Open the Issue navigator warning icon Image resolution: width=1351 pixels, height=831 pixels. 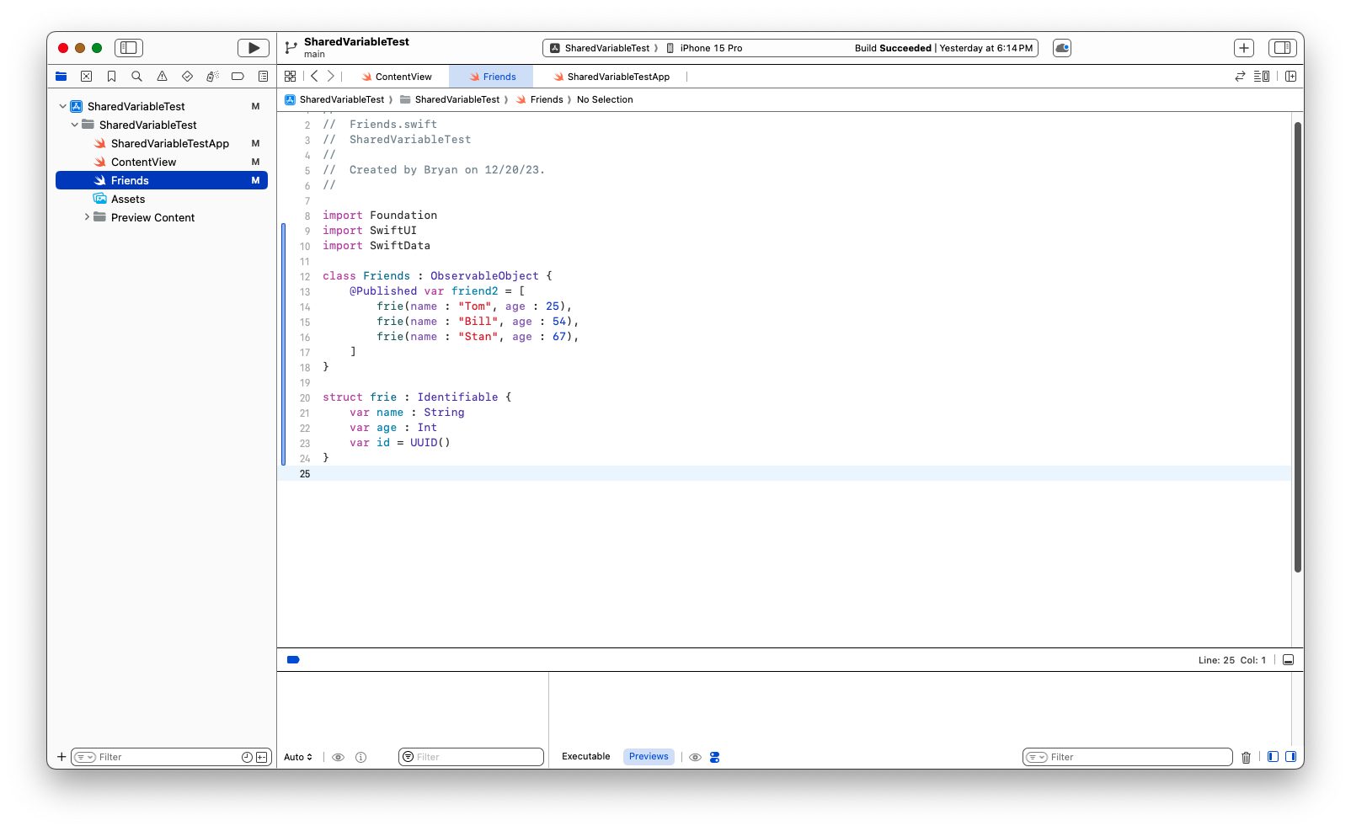tap(162, 77)
